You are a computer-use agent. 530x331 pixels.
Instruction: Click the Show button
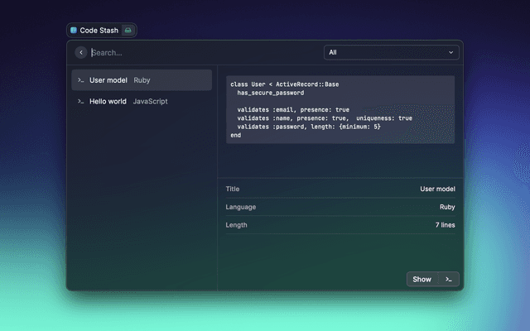[422, 279]
